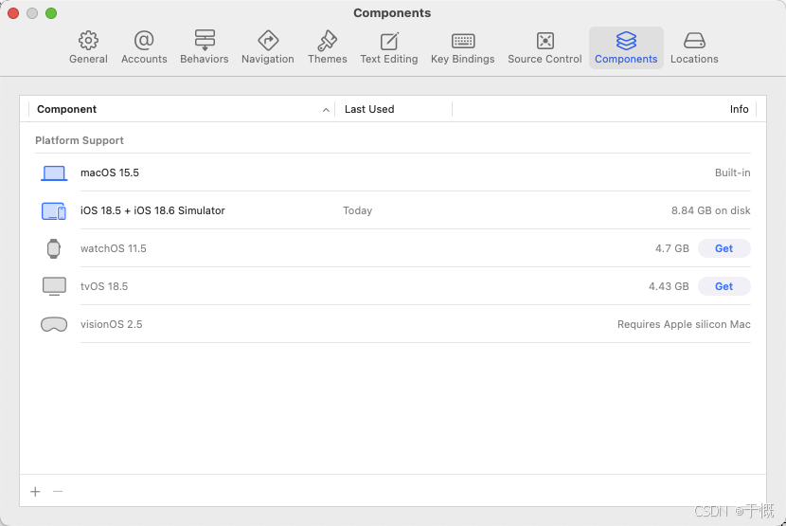
Task: Click the iOS 18.5 devices icon
Action: pos(54,210)
